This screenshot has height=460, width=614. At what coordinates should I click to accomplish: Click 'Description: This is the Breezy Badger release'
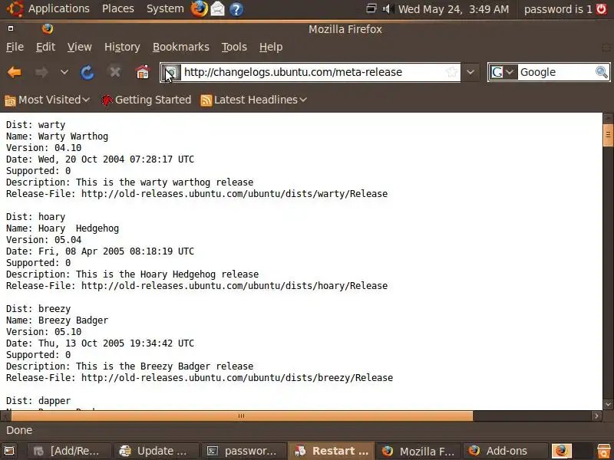(130, 366)
